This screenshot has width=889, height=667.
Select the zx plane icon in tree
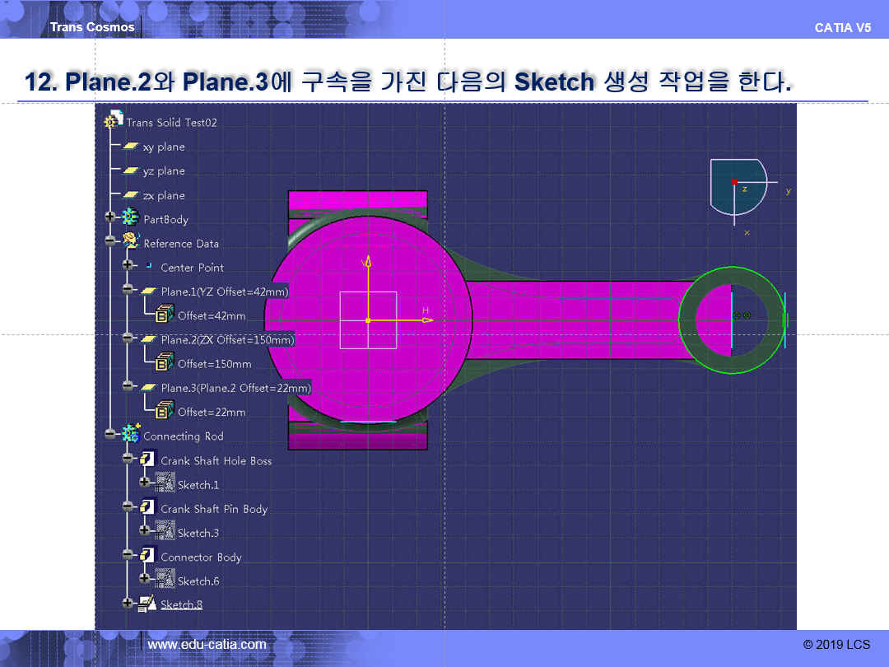click(131, 194)
